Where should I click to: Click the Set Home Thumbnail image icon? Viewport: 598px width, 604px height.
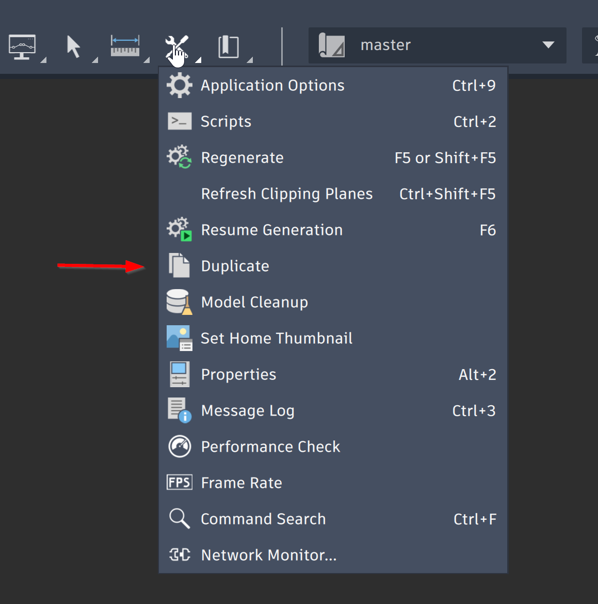coord(179,338)
